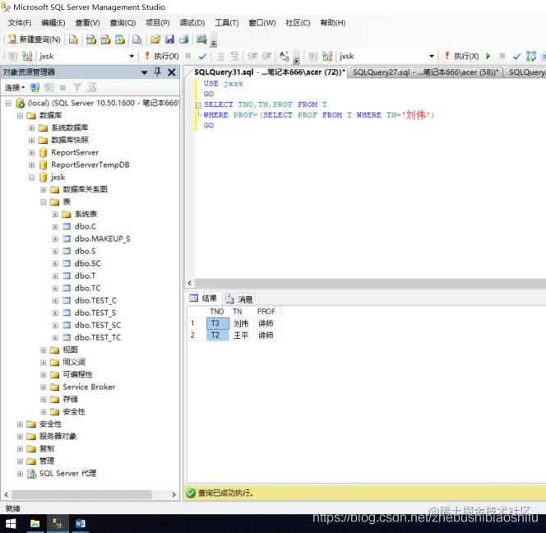The height and width of the screenshot is (533, 546).
Task: Select the dbo.MAKEUP_S table
Action: coord(102,239)
